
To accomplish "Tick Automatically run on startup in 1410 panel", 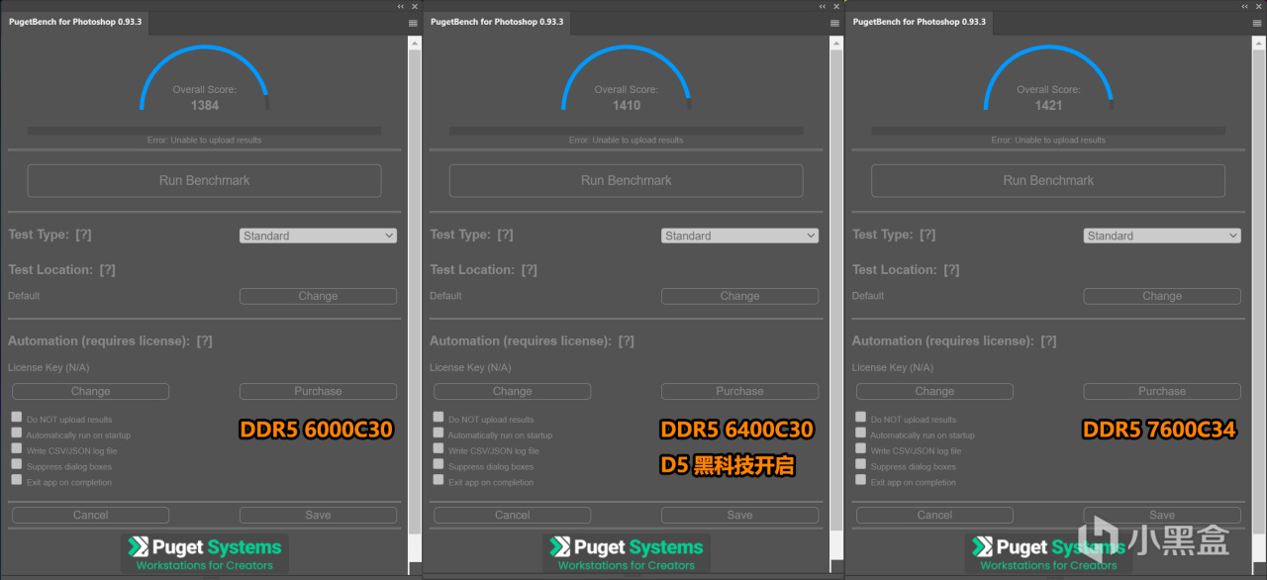I will point(439,433).
